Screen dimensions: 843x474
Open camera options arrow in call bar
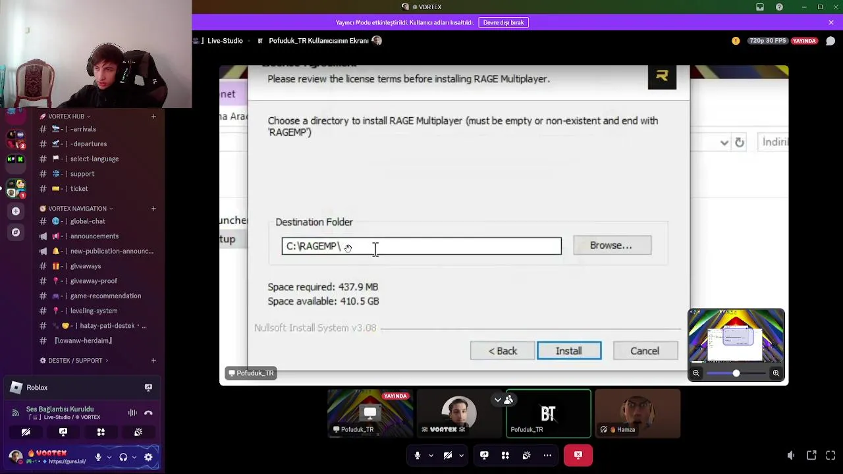pyautogui.click(x=461, y=455)
